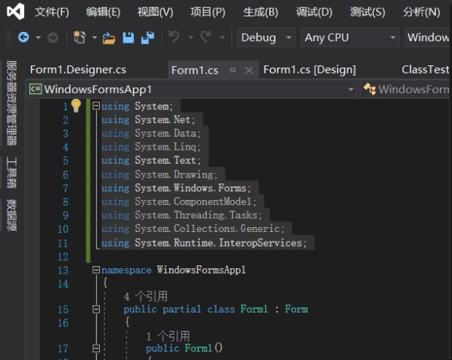Navigate backward with the blue arrow
The image size is (452, 360).
click(23, 37)
